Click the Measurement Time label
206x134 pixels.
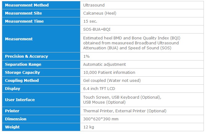(24, 21)
